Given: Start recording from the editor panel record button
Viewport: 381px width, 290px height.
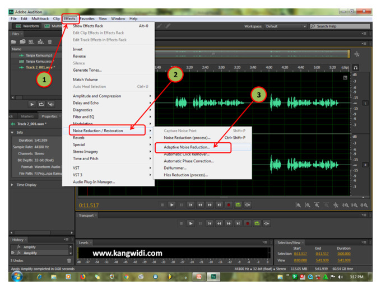Looking at the screenshot, I should click(x=229, y=205).
